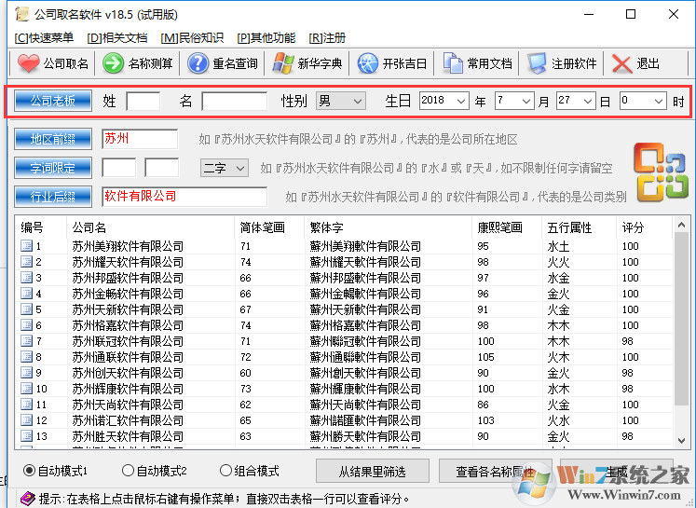Image resolution: width=696 pixels, height=508 pixels.
Task: Click the row 4 list icon
Action: [x=26, y=294]
